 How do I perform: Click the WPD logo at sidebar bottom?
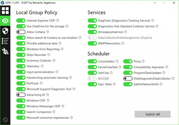5,120
